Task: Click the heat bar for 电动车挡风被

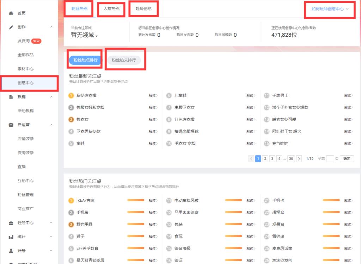Action: point(233,200)
